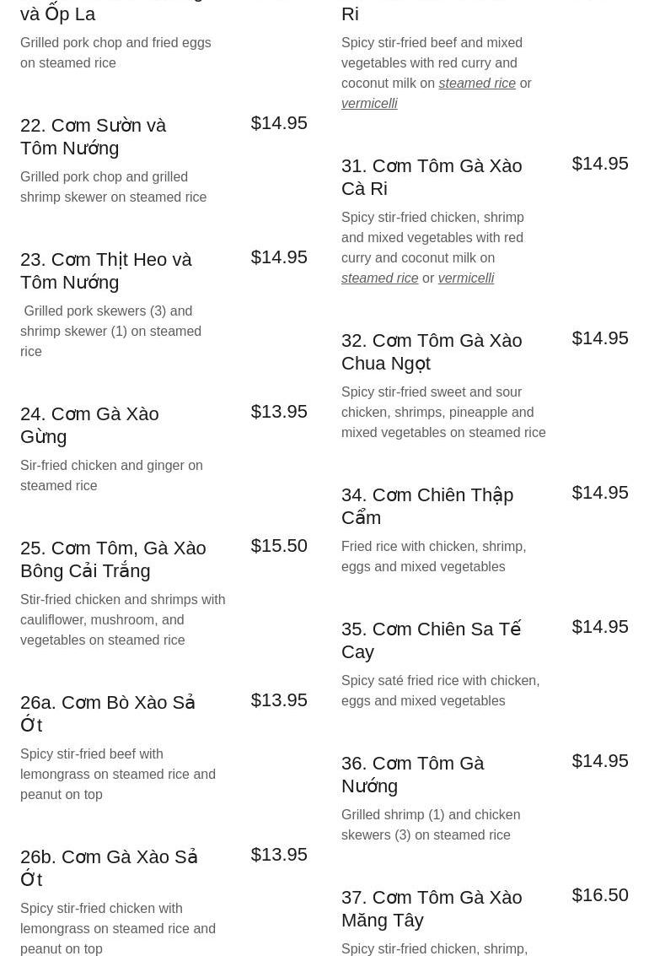Select item 23. Cơm Thịt Heo và Tôm Nướng
This screenshot has width=649, height=956.
[106, 271]
